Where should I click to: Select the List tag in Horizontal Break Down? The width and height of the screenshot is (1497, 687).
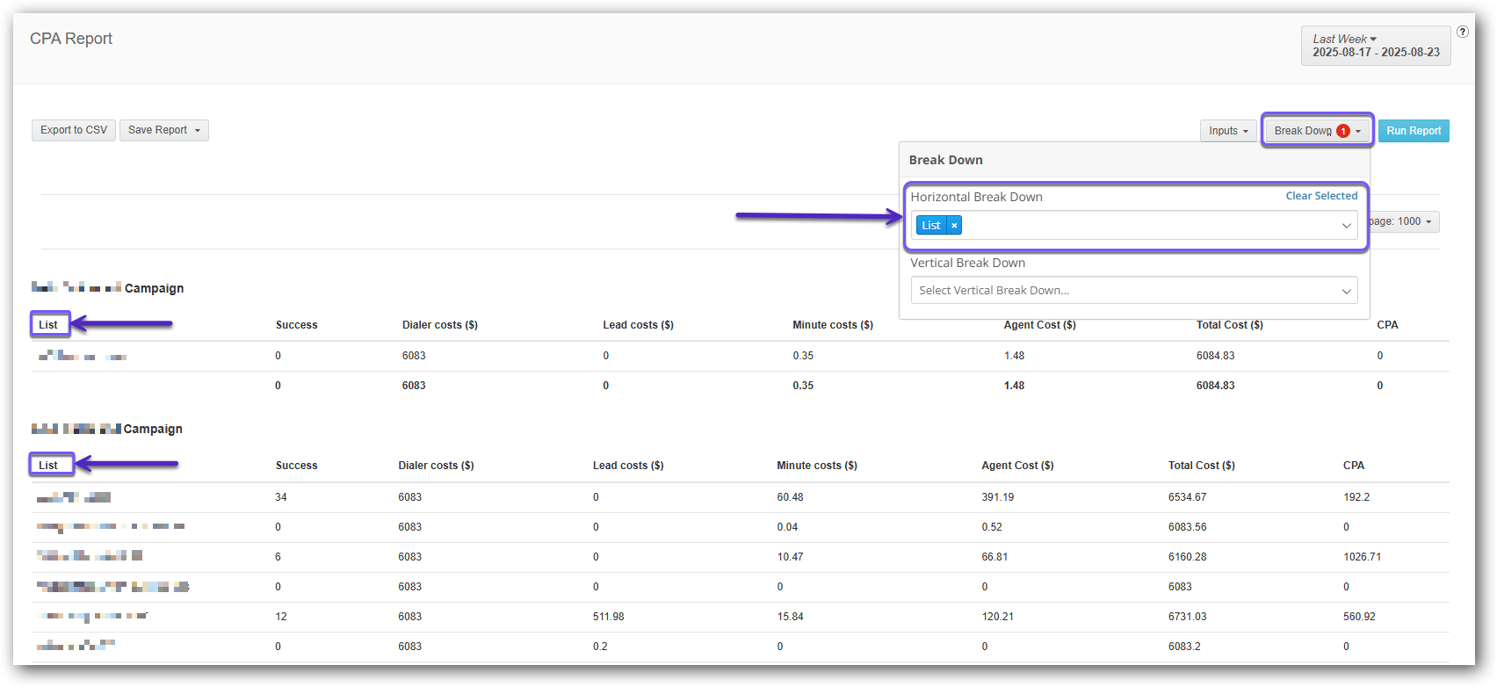(930, 226)
